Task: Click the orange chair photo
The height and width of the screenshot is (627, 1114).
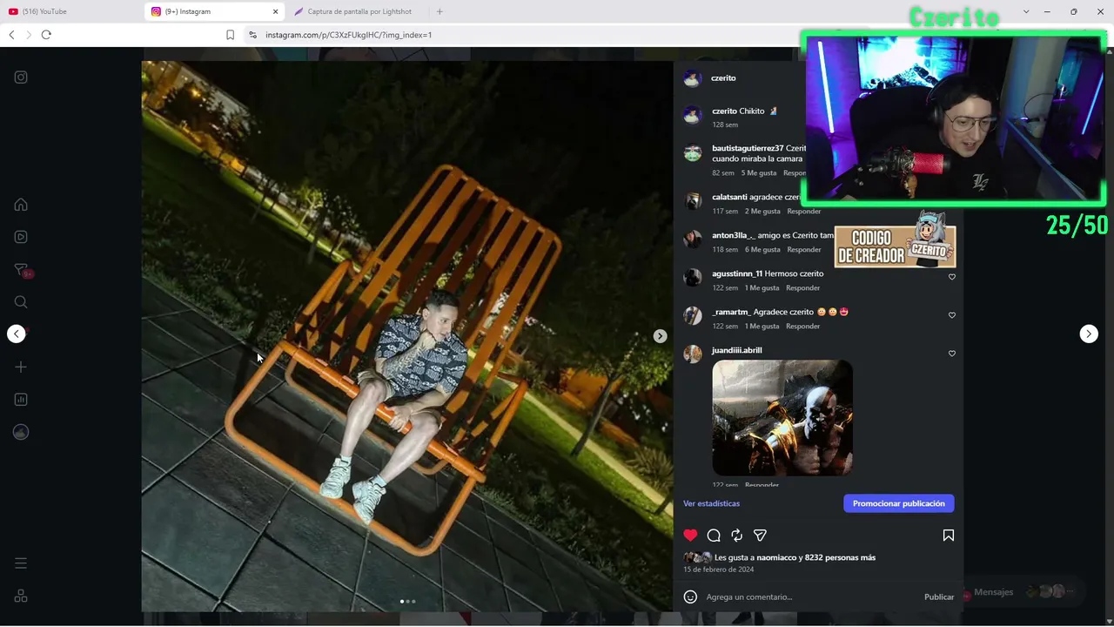Action: [407, 336]
